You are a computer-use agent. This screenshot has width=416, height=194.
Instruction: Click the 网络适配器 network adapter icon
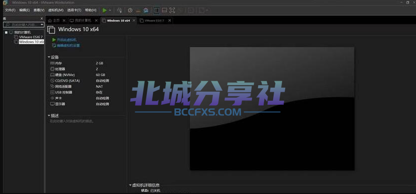[x=52, y=87]
